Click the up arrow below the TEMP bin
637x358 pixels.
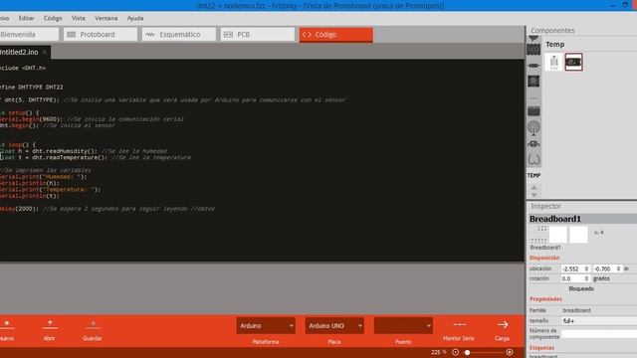click(x=533, y=188)
